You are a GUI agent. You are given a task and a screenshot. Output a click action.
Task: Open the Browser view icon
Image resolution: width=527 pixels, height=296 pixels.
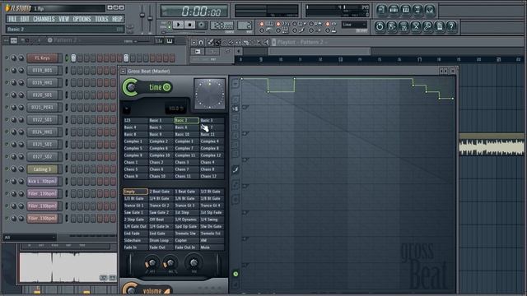click(x=417, y=10)
